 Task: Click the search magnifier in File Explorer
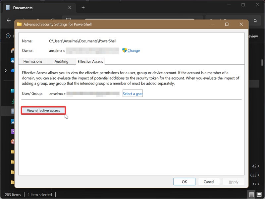tap(255, 21)
